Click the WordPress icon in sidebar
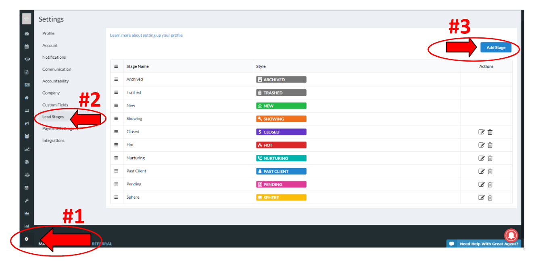The width and height of the screenshot is (557, 263). tap(27, 162)
